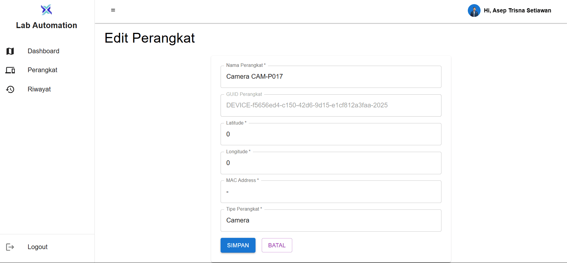Click into the Latitude field
The width and height of the screenshot is (567, 263).
click(x=331, y=134)
